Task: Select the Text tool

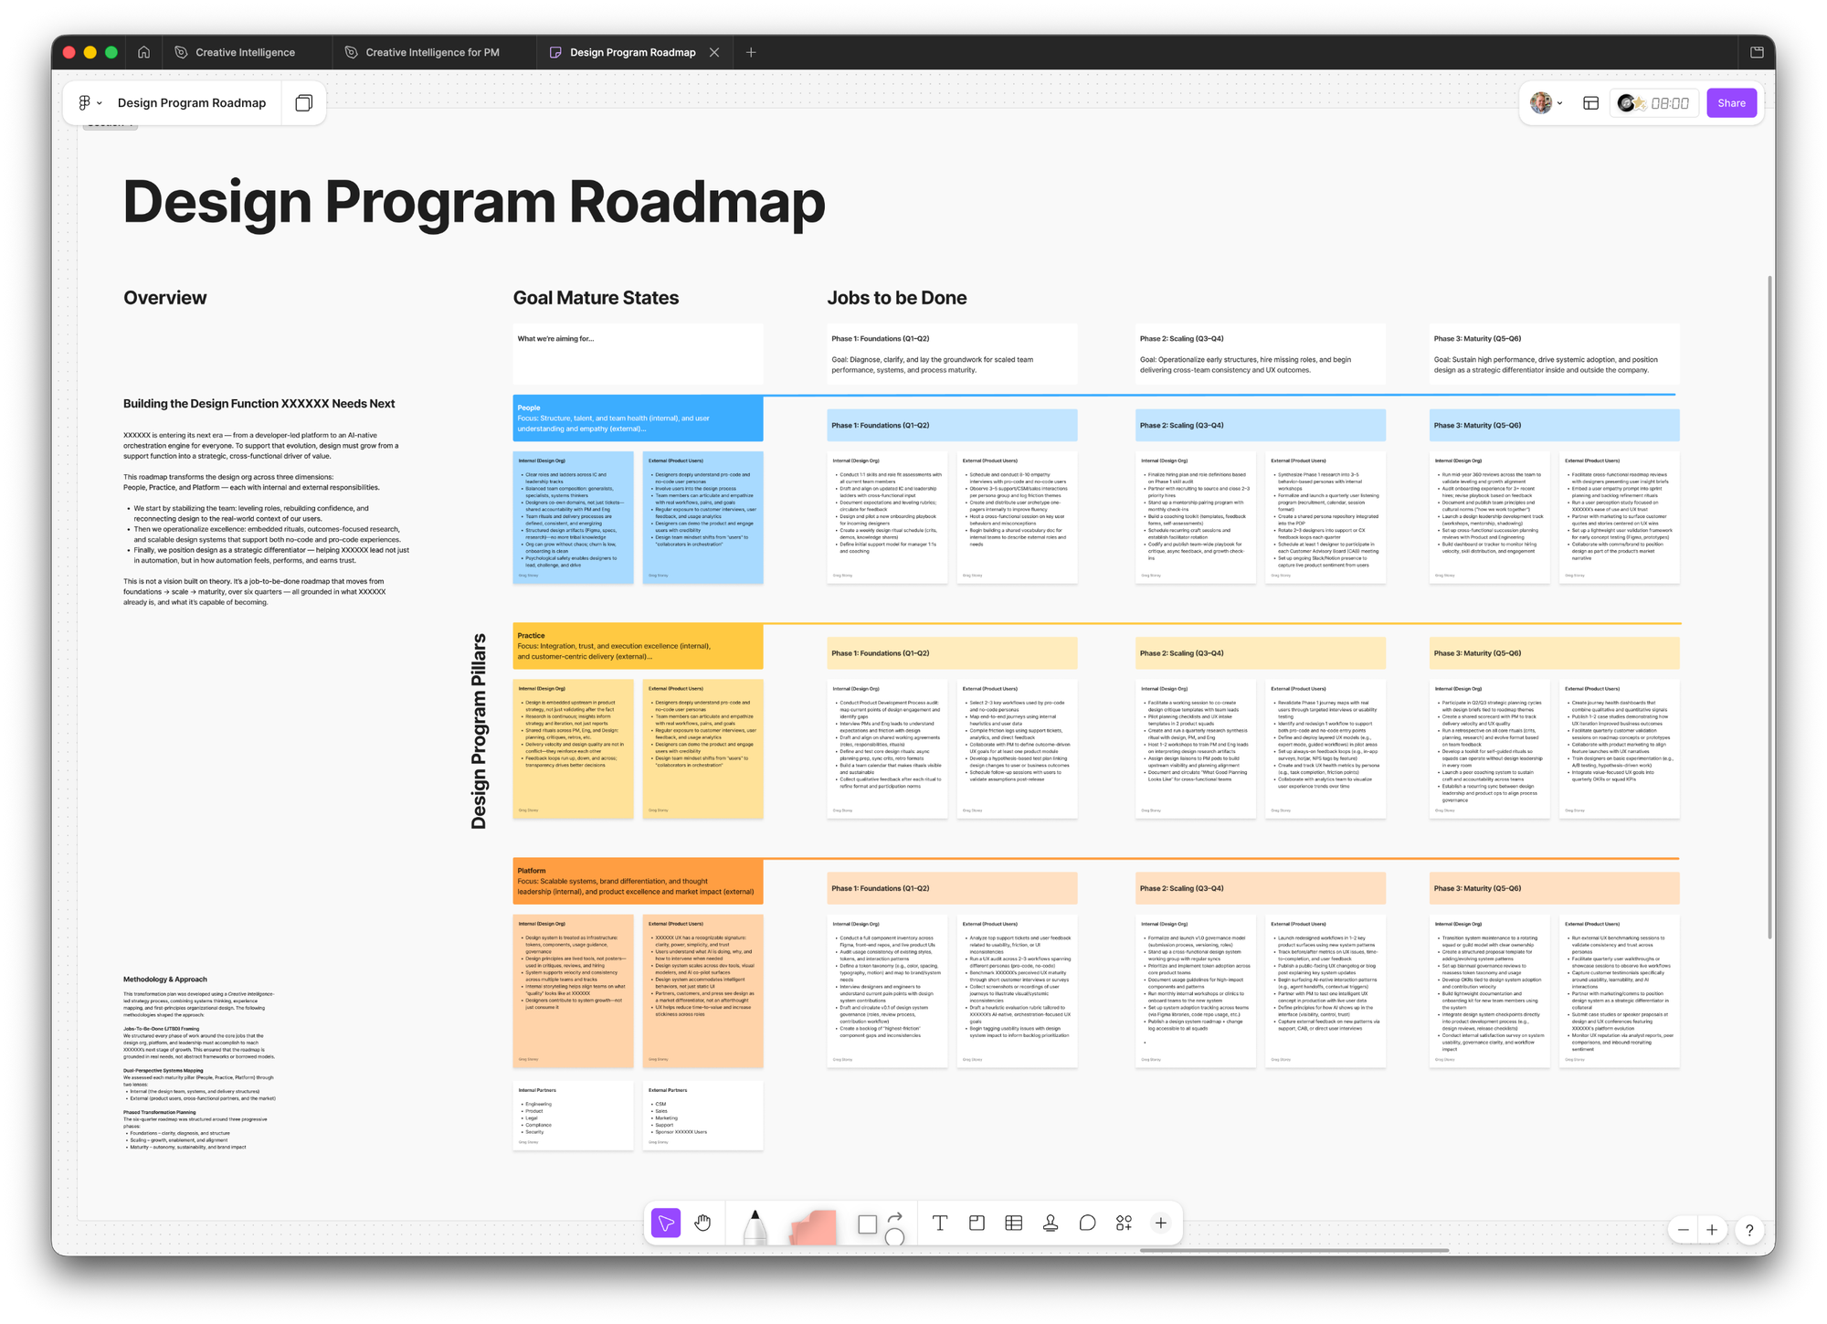Action: tap(939, 1223)
